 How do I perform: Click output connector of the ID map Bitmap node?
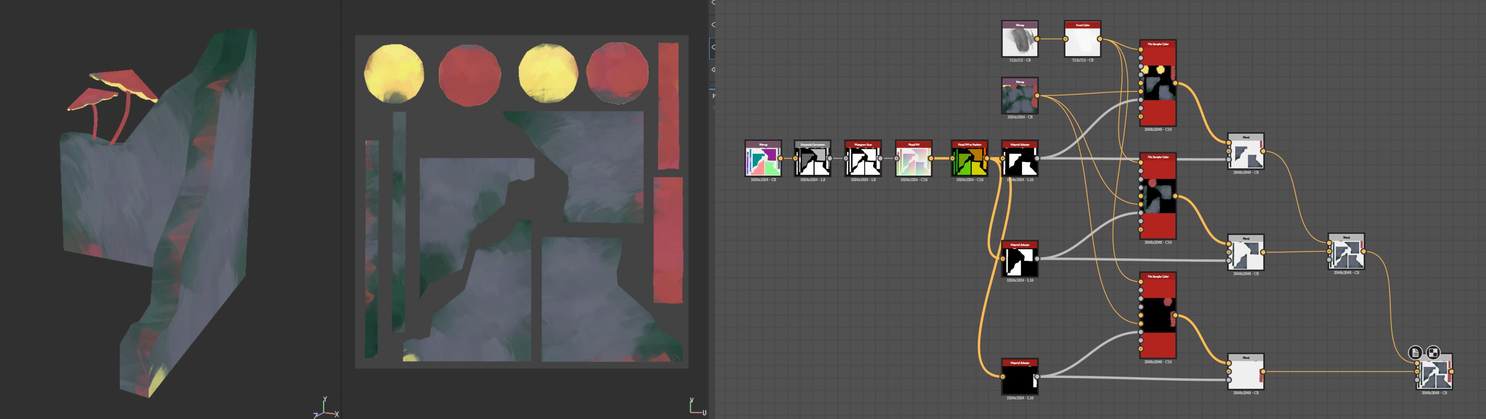point(780,158)
